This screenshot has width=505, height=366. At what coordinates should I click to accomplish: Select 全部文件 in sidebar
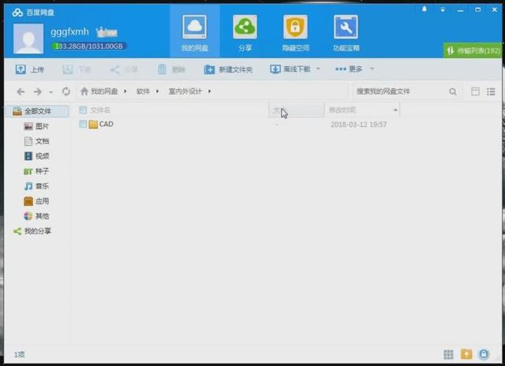coord(37,111)
